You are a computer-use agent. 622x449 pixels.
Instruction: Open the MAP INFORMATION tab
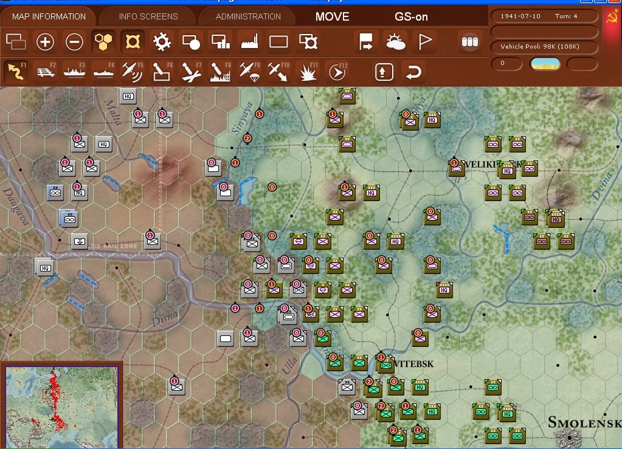pyautogui.click(x=49, y=16)
